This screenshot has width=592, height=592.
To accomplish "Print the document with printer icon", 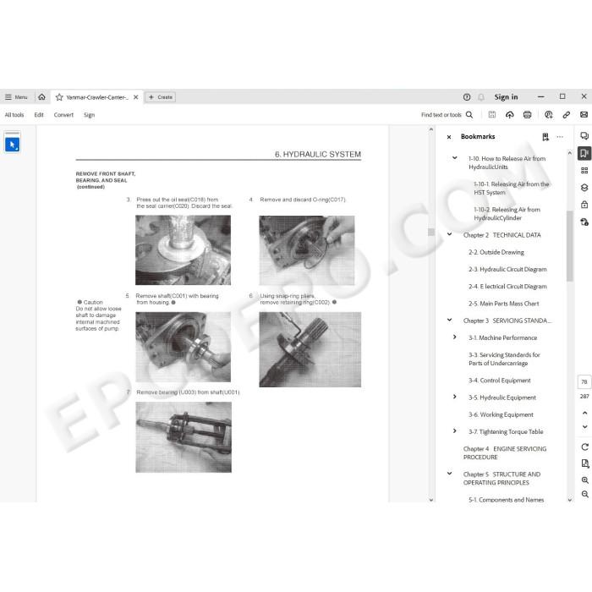I will coord(528,115).
